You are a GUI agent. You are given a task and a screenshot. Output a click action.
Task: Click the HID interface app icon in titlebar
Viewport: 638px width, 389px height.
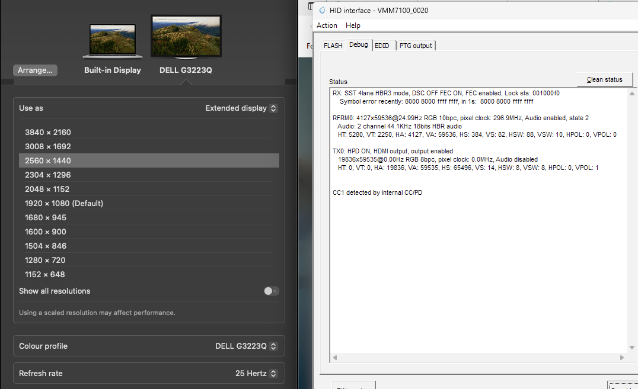pyautogui.click(x=321, y=10)
